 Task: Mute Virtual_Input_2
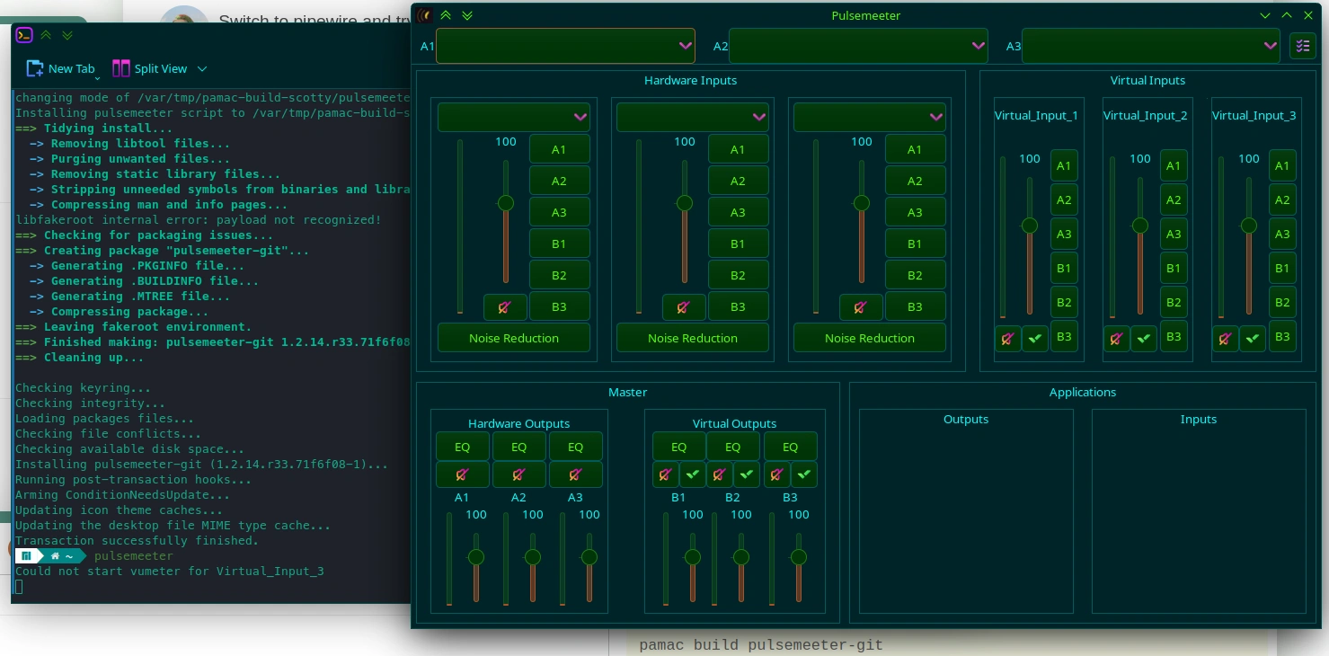tap(1117, 339)
